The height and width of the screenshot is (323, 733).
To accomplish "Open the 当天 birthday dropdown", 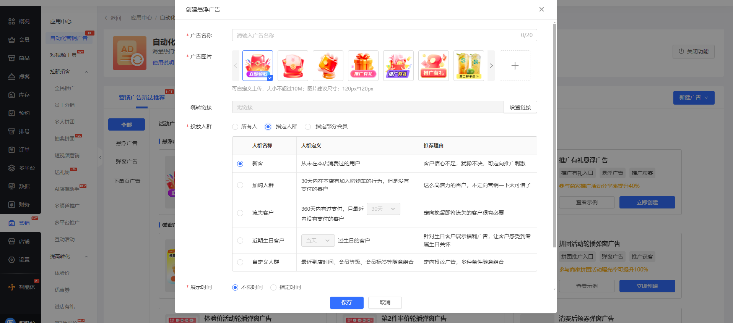I will pos(318,241).
